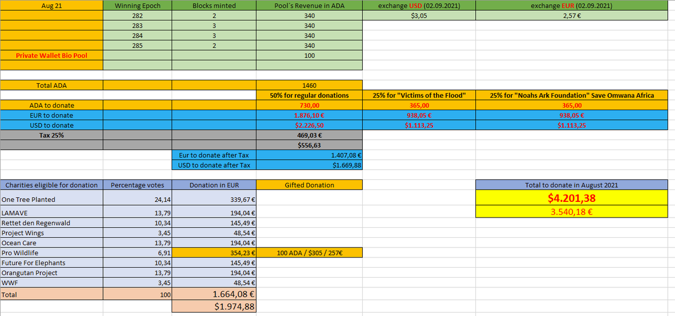Click the 'USD to donate' row label
This screenshot has width=675, height=316.
(52, 125)
